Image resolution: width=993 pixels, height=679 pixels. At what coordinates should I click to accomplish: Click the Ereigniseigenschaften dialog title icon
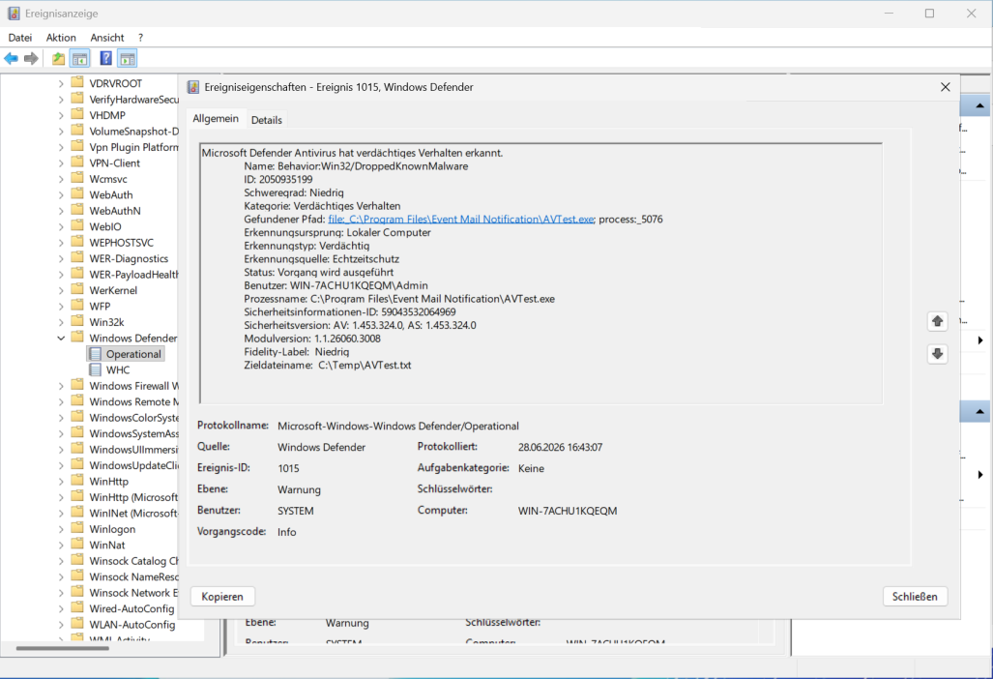[193, 87]
